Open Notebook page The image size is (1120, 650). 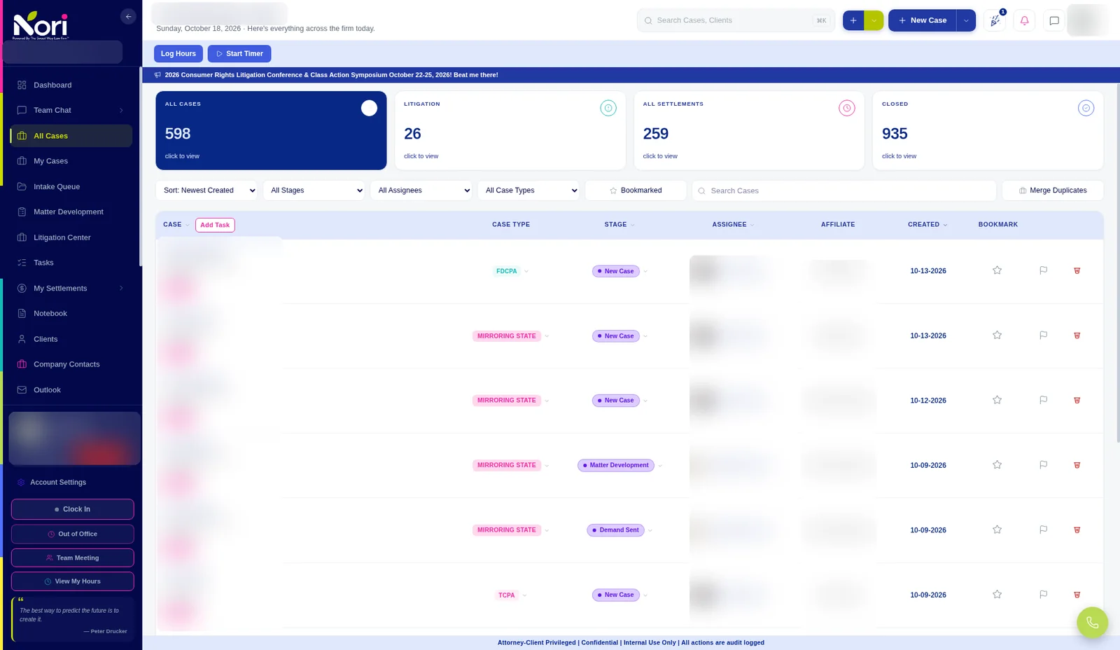[71, 313]
